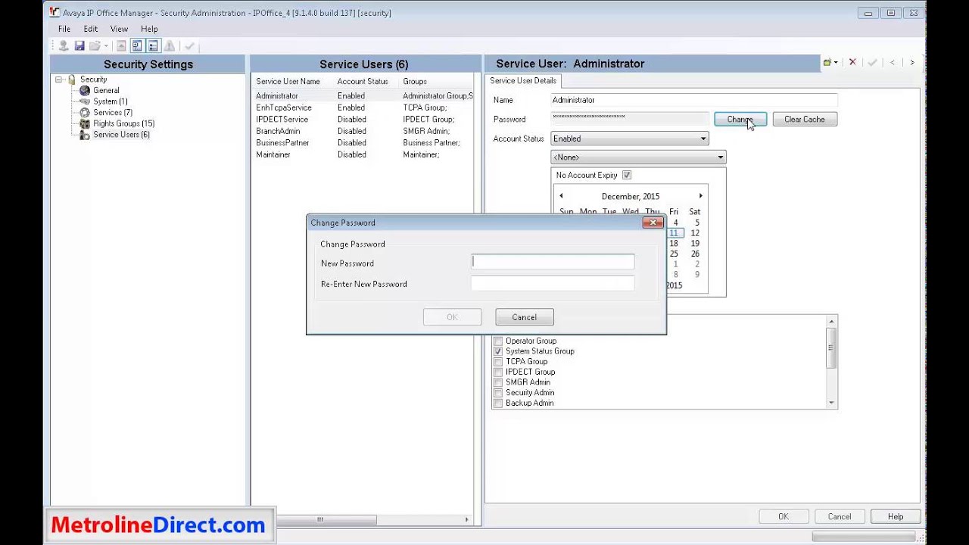
Task: Open the Account Status Enabled dropdown
Action: 630,139
